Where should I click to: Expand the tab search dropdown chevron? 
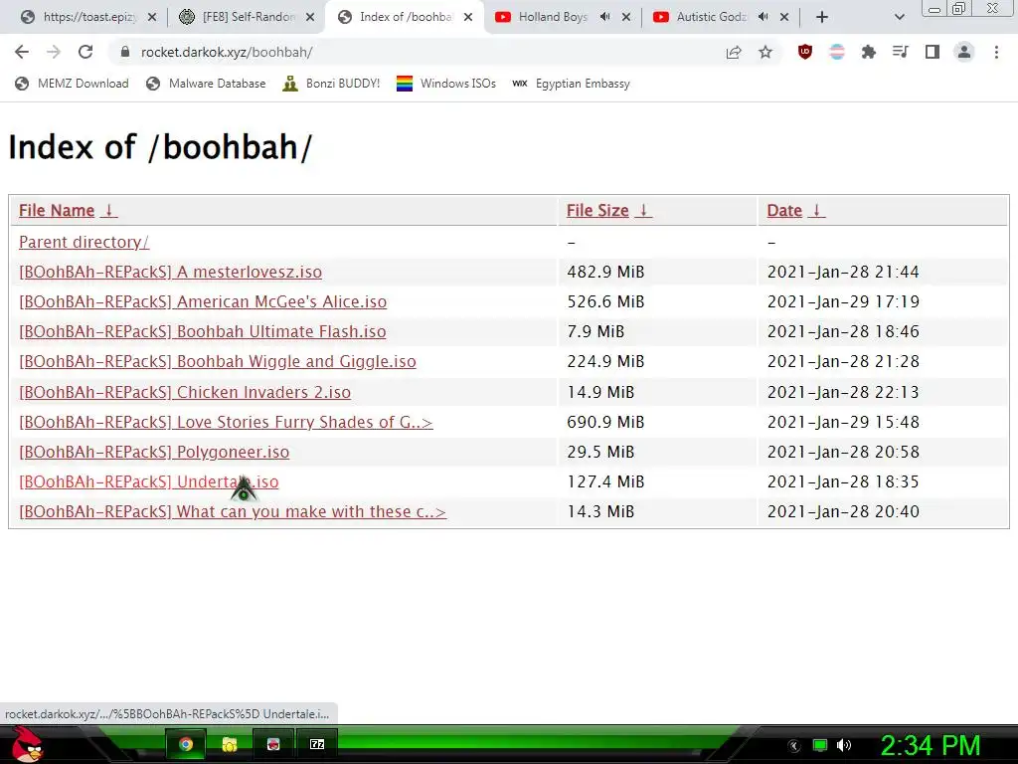899,17
